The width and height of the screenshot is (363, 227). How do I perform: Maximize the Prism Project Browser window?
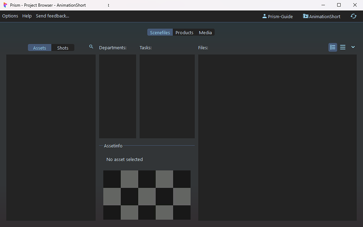point(339,5)
